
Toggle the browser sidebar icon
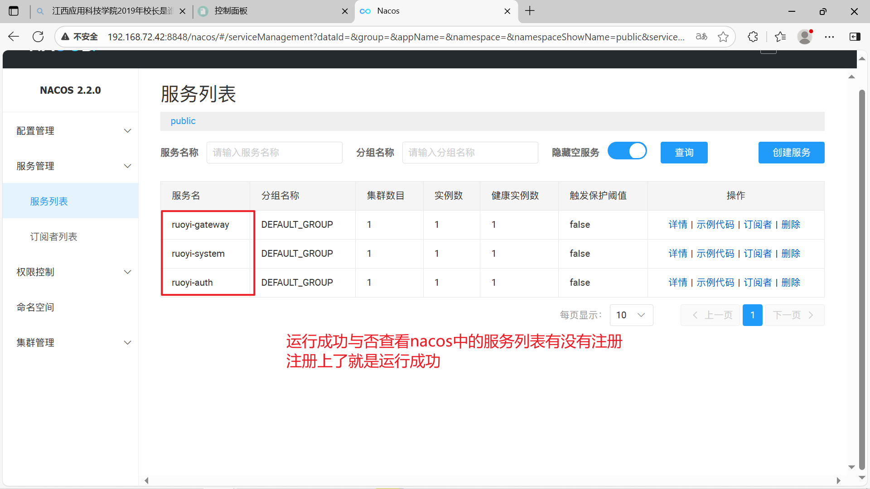(855, 37)
